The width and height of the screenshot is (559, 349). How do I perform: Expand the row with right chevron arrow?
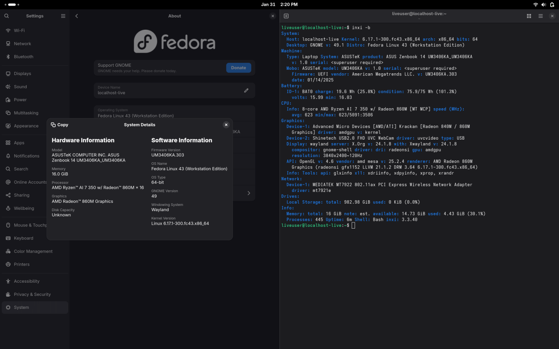tap(248, 193)
